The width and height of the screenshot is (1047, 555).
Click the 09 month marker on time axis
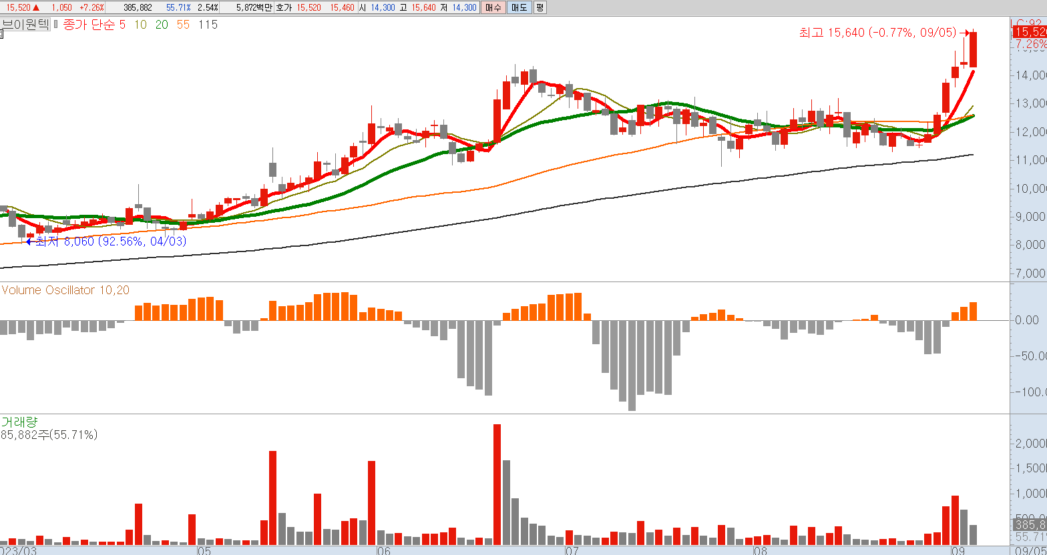click(957, 551)
